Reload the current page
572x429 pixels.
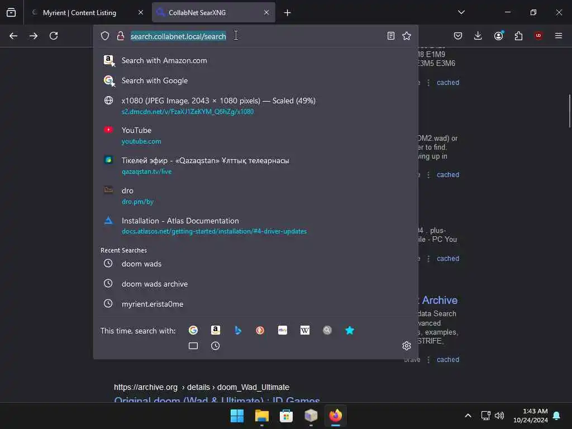[x=54, y=36]
